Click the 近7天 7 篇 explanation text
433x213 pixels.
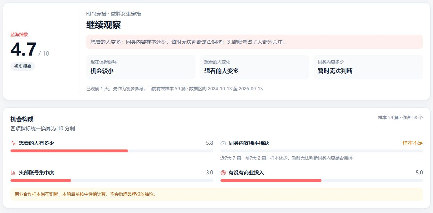tap(287, 158)
